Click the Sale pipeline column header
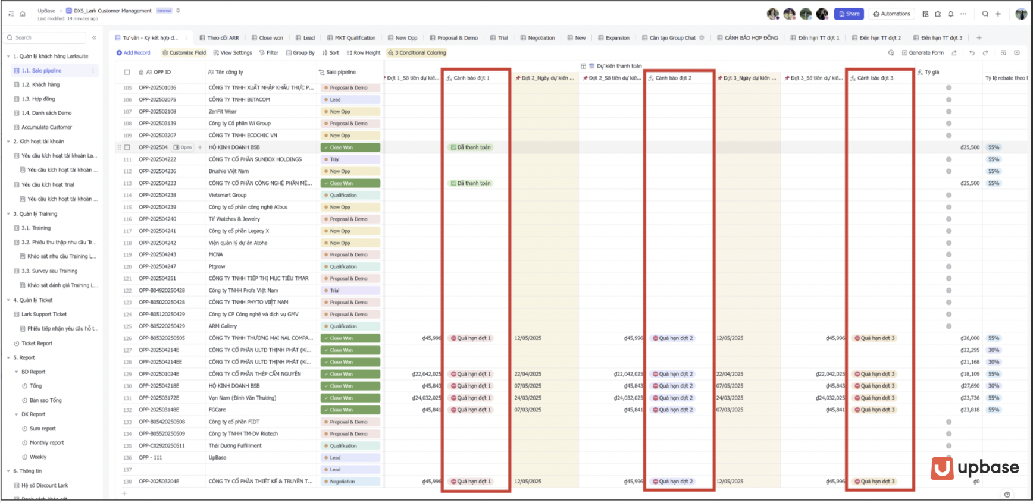The height and width of the screenshot is (503, 1033). [x=350, y=72]
